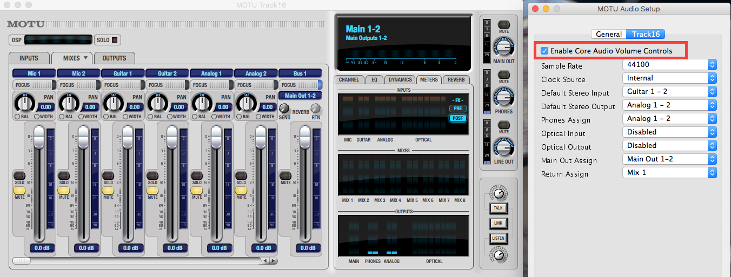731x277 pixels.
Task: Open the REVERB tab
Action: click(x=457, y=79)
